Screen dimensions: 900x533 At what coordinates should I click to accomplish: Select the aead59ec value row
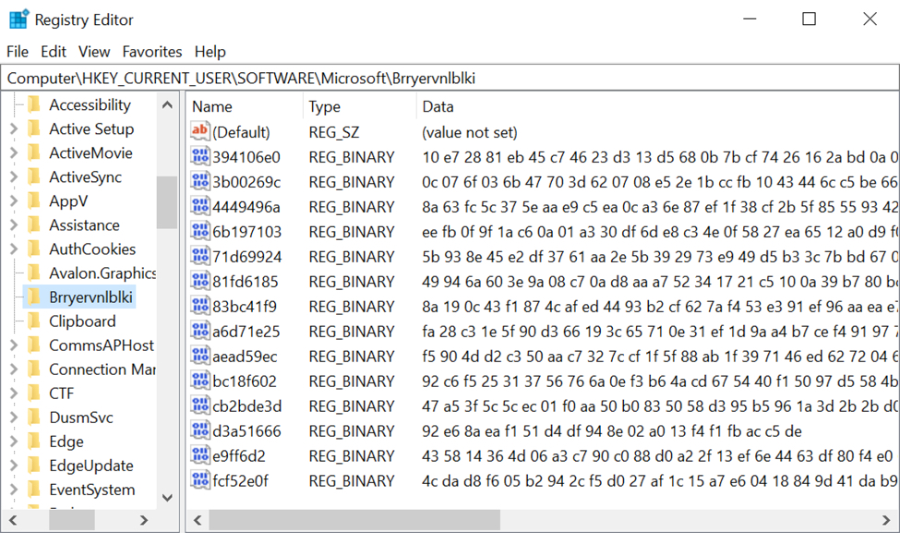(x=246, y=356)
